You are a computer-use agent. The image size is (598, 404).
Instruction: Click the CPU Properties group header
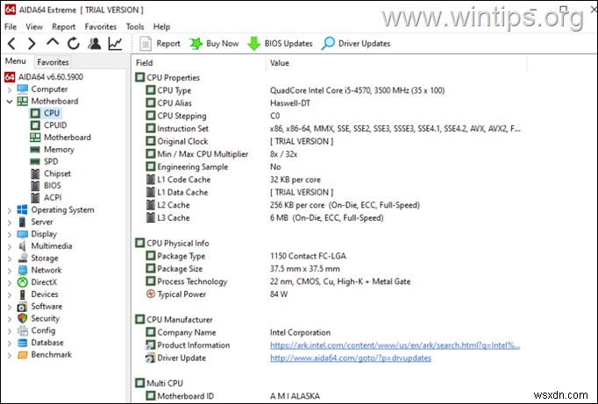tap(167, 77)
